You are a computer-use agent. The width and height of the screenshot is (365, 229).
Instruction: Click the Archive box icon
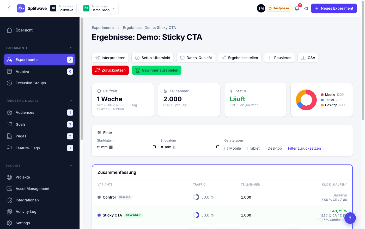click(x=9, y=72)
